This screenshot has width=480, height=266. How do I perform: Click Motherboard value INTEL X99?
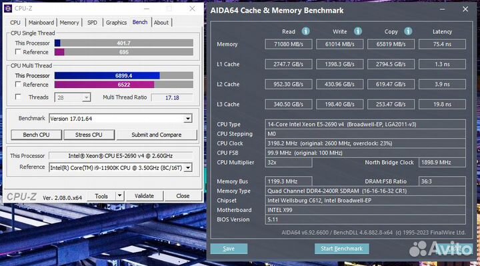(365, 210)
